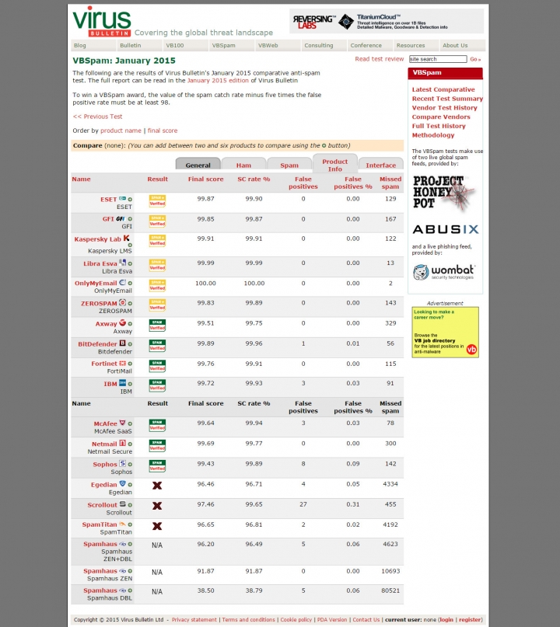The image size is (560, 627).
Task: Add OnlyMyEmail to compare with green button
Action: [x=130, y=283]
